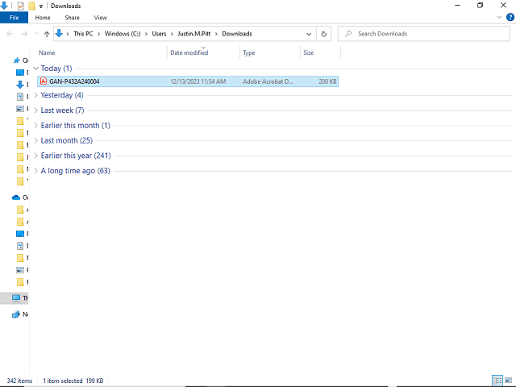The height and width of the screenshot is (387, 516).
Task: Expand the ribbon with the chevron
Action: 500,17
